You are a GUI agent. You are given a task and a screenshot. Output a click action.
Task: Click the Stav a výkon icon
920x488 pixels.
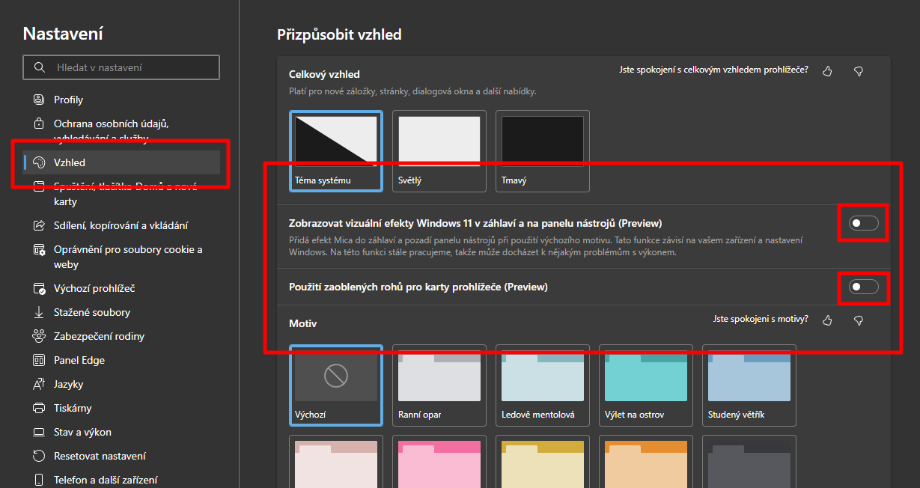pyautogui.click(x=40, y=432)
